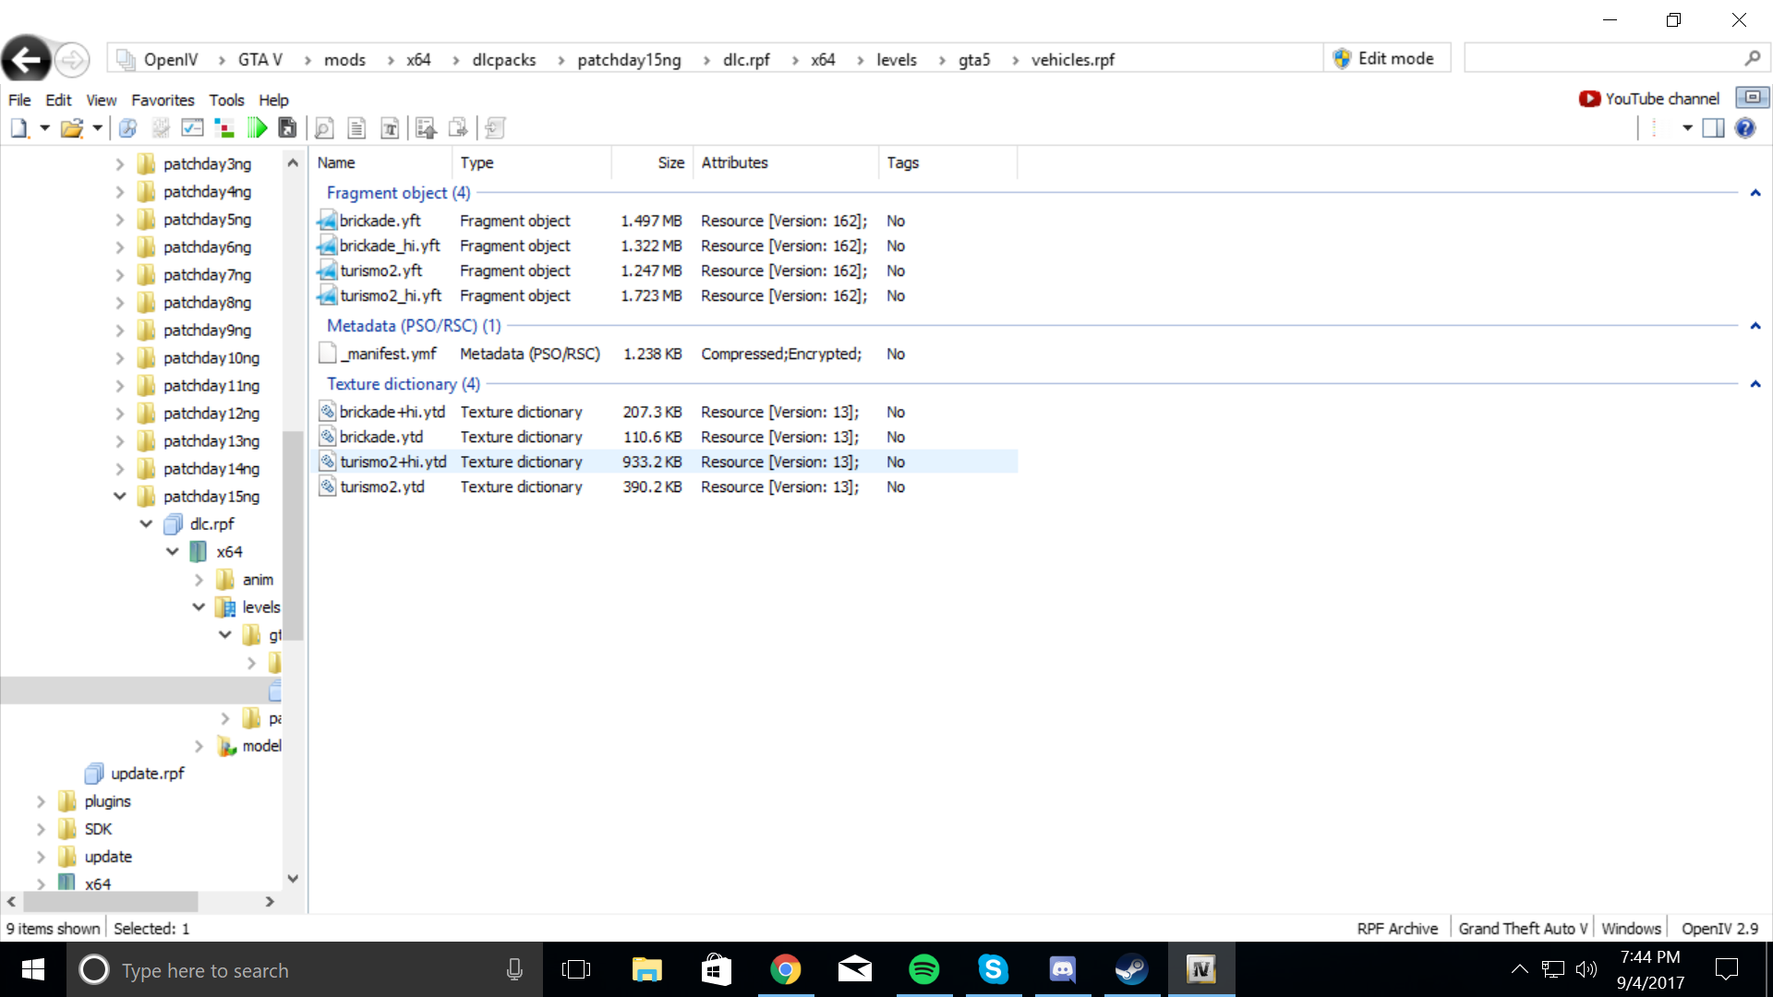
Task: Open the YouTube channel link
Action: click(x=1649, y=99)
